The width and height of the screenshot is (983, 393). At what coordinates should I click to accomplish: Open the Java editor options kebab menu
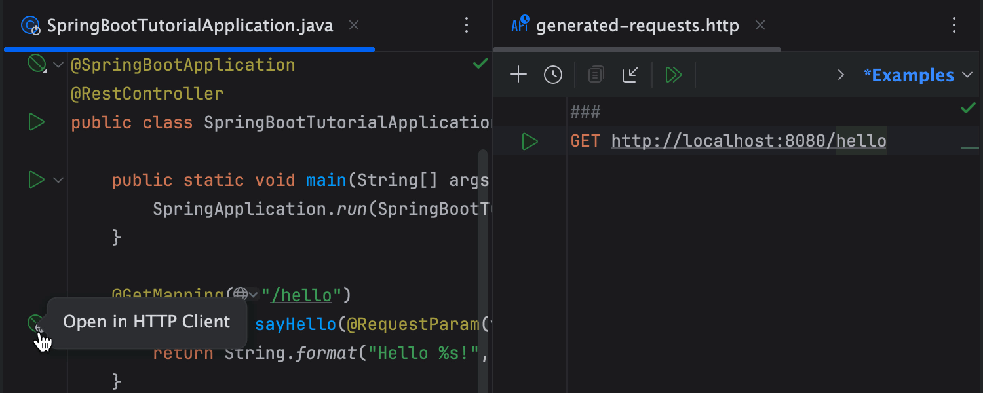pos(467,25)
